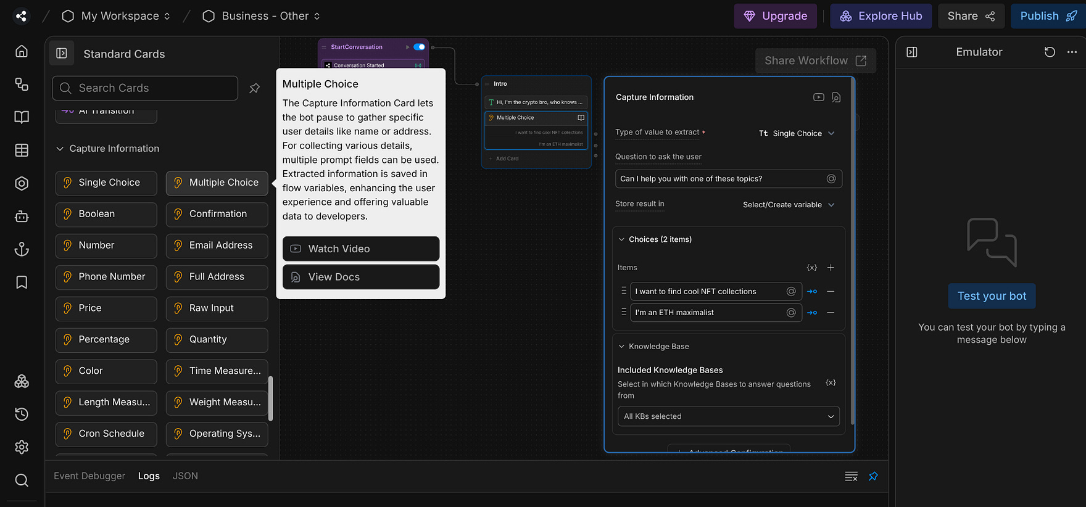1086x507 pixels.
Task: Click the Search Cards input field
Action: click(145, 88)
